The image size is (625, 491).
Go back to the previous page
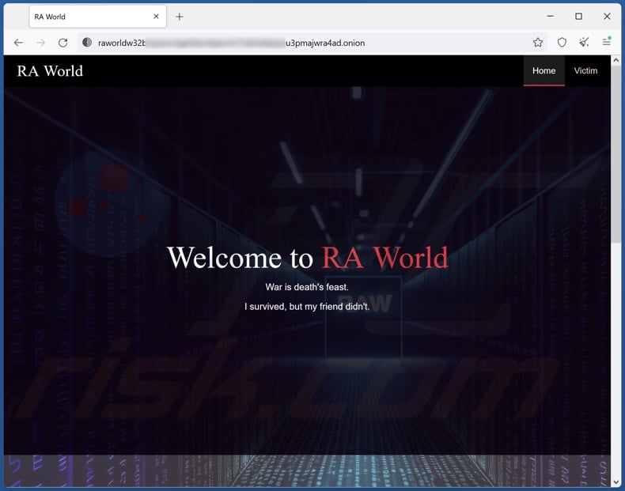18,43
